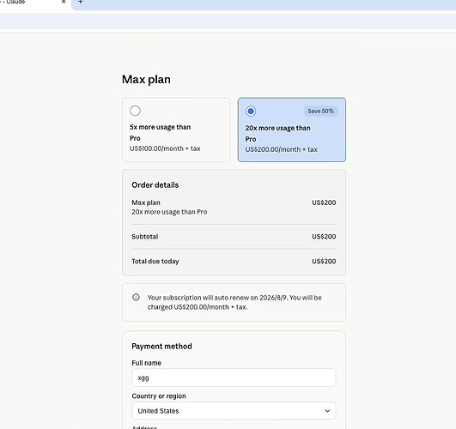The width and height of the screenshot is (456, 429).
Task: Close the Claude browser tab
Action: (64, 2)
